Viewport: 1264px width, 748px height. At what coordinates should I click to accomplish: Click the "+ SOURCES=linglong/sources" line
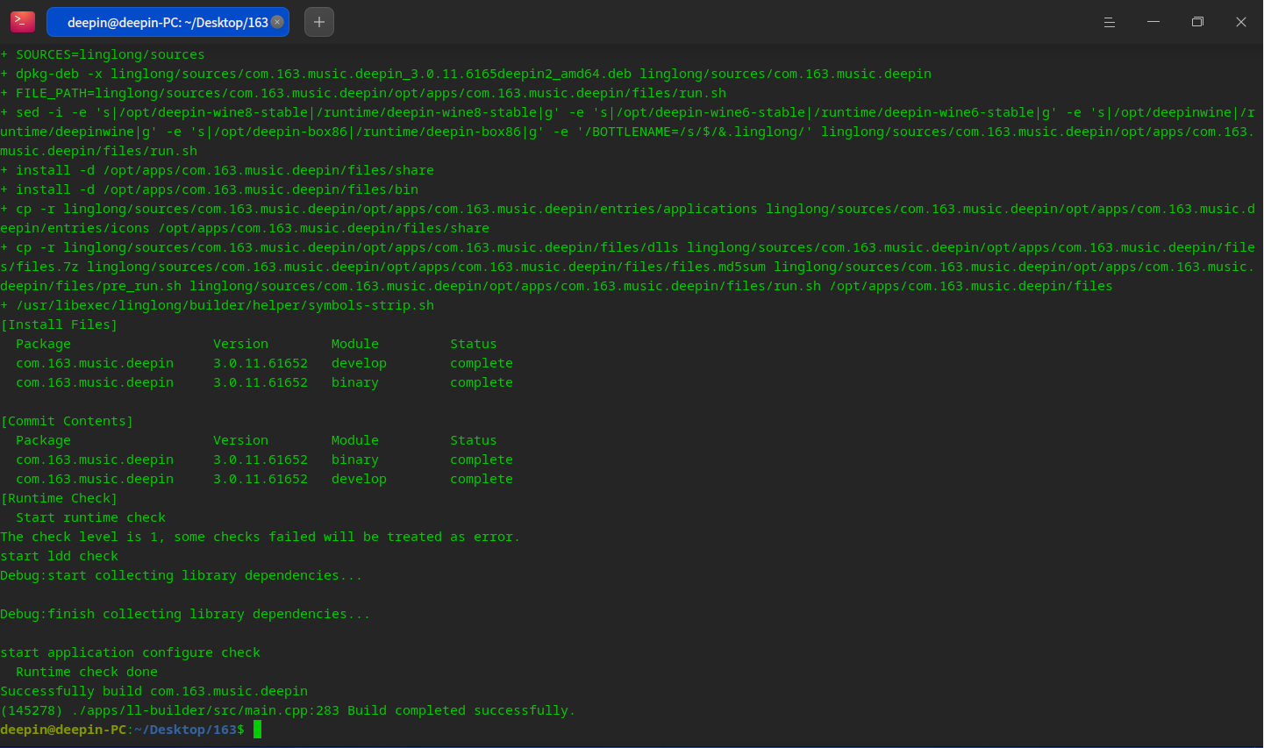click(103, 54)
